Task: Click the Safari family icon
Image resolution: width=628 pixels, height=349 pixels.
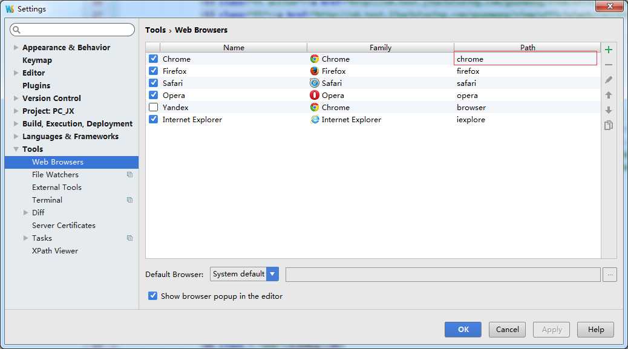Action: click(x=315, y=83)
